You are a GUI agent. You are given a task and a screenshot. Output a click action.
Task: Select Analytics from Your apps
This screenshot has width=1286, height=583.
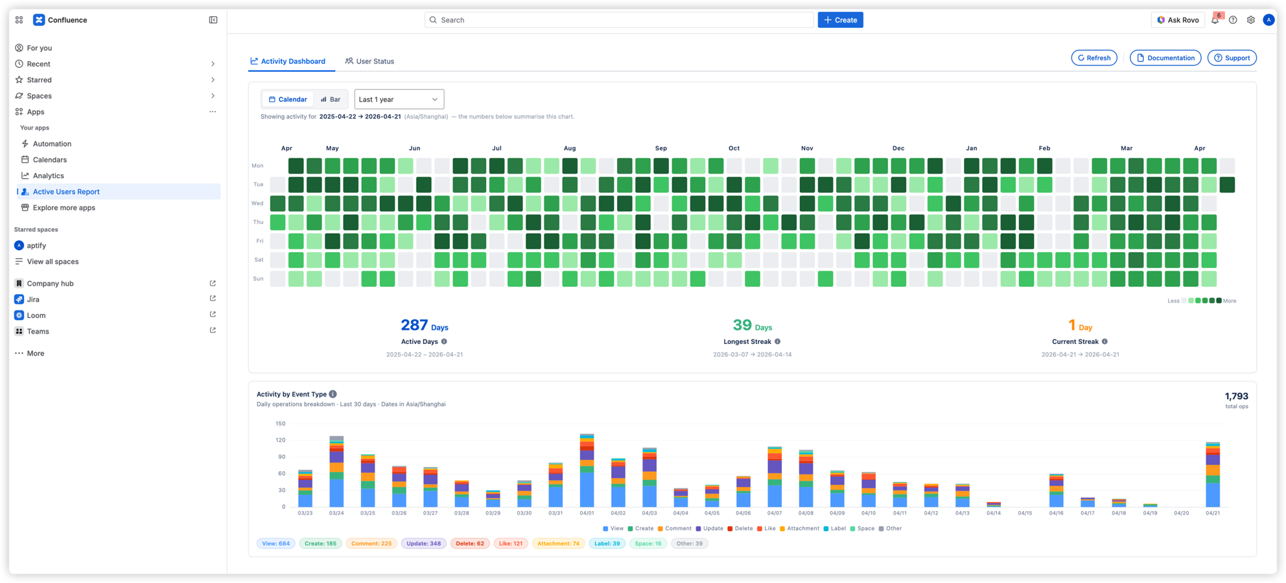tap(48, 176)
